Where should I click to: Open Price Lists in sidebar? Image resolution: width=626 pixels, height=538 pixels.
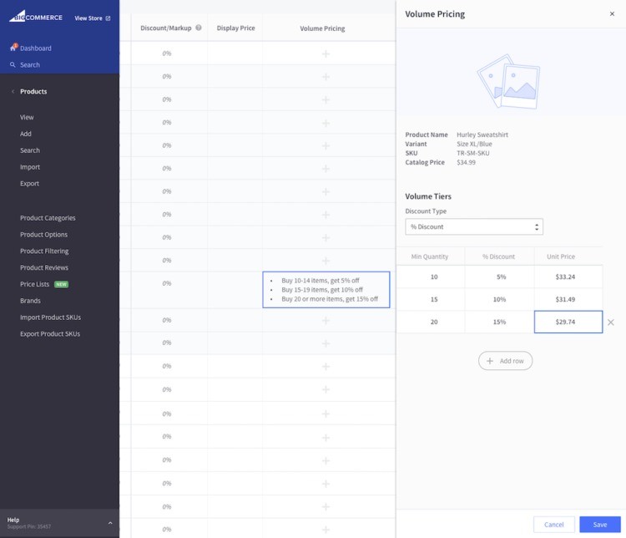click(x=35, y=284)
